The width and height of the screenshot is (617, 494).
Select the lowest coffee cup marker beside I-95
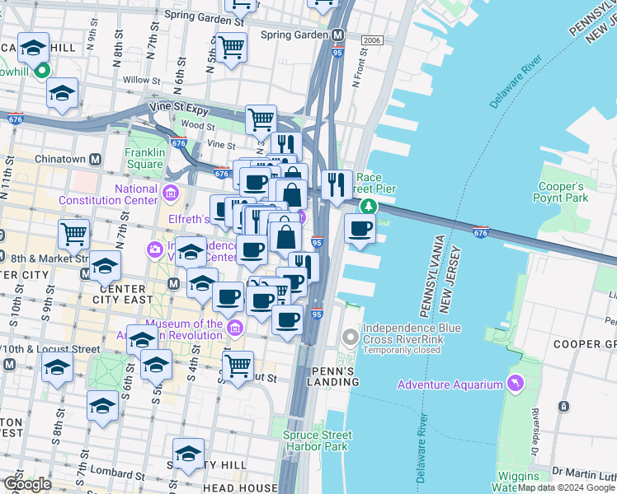288,321
